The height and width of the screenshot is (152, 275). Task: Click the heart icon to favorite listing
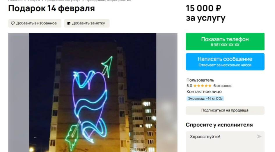pos(13,23)
